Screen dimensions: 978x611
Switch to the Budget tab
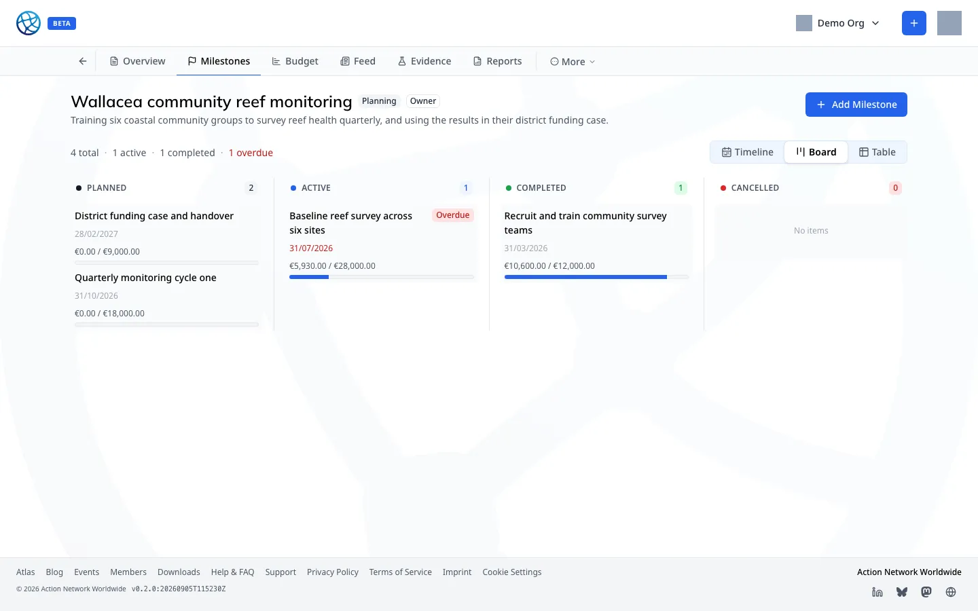[x=295, y=61]
